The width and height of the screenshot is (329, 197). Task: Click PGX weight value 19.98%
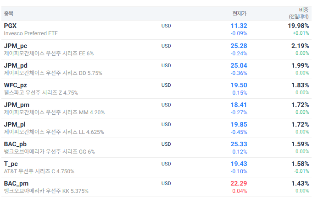click(298, 26)
